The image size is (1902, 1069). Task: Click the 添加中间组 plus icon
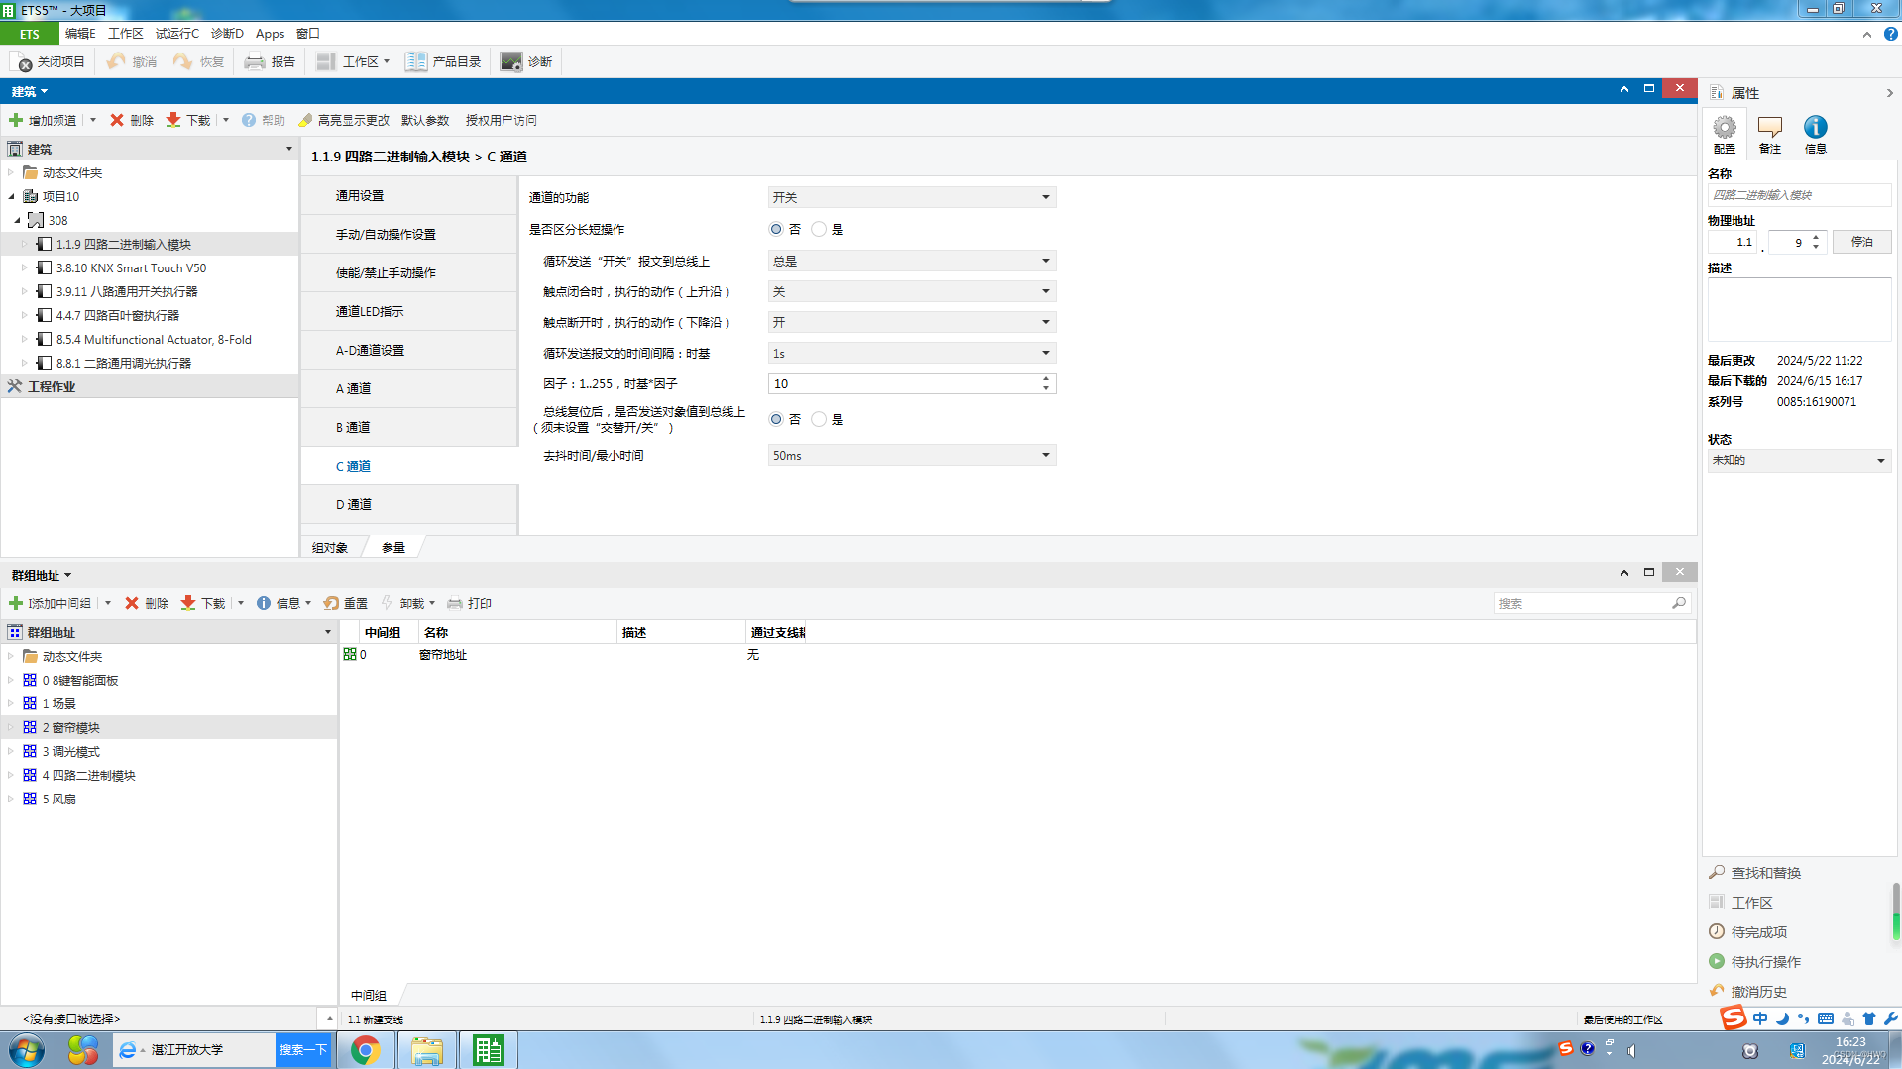(x=16, y=603)
